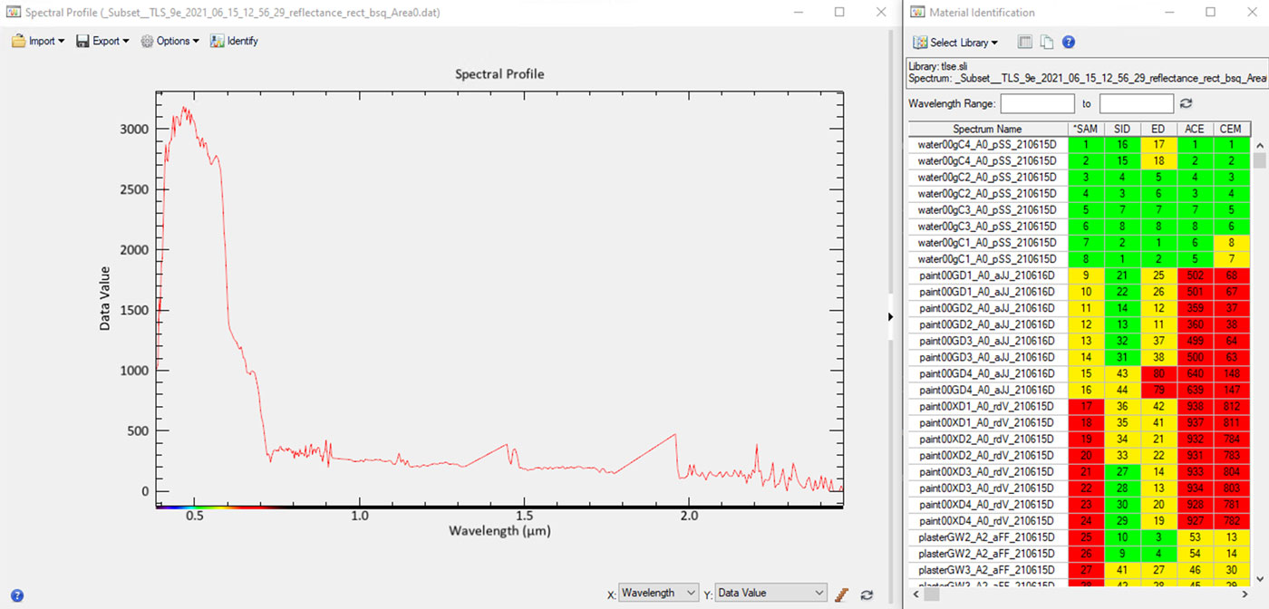Click the Identify button
This screenshot has width=1269, height=609.
click(x=234, y=41)
